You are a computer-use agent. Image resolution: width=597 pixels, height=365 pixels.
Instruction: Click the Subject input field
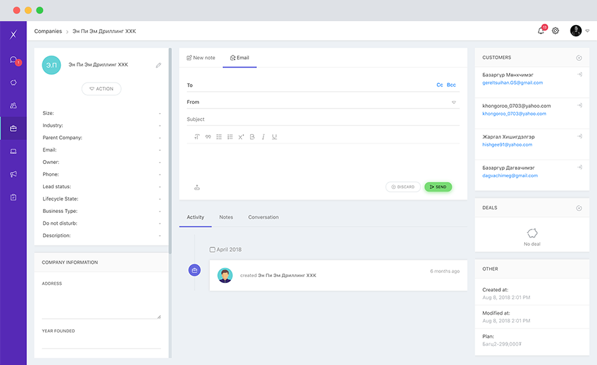tap(323, 119)
